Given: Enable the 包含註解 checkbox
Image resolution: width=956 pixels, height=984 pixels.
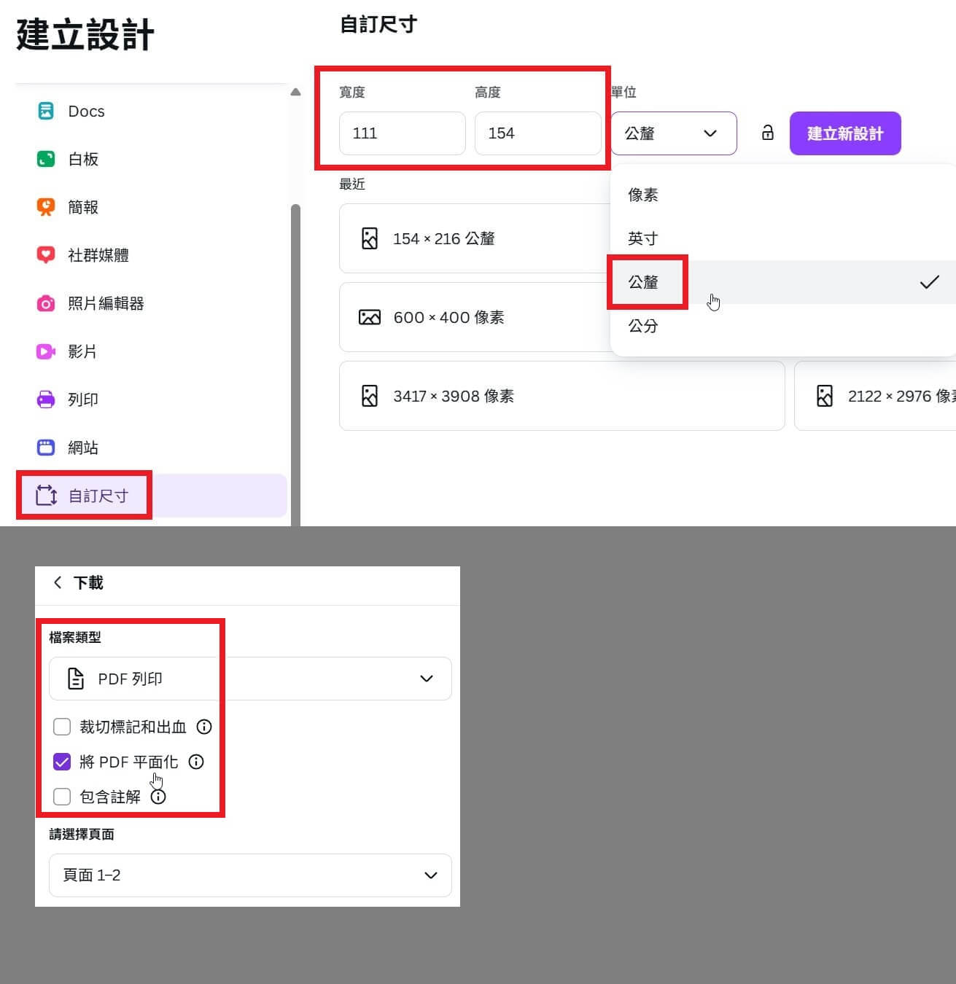Looking at the screenshot, I should point(62,797).
